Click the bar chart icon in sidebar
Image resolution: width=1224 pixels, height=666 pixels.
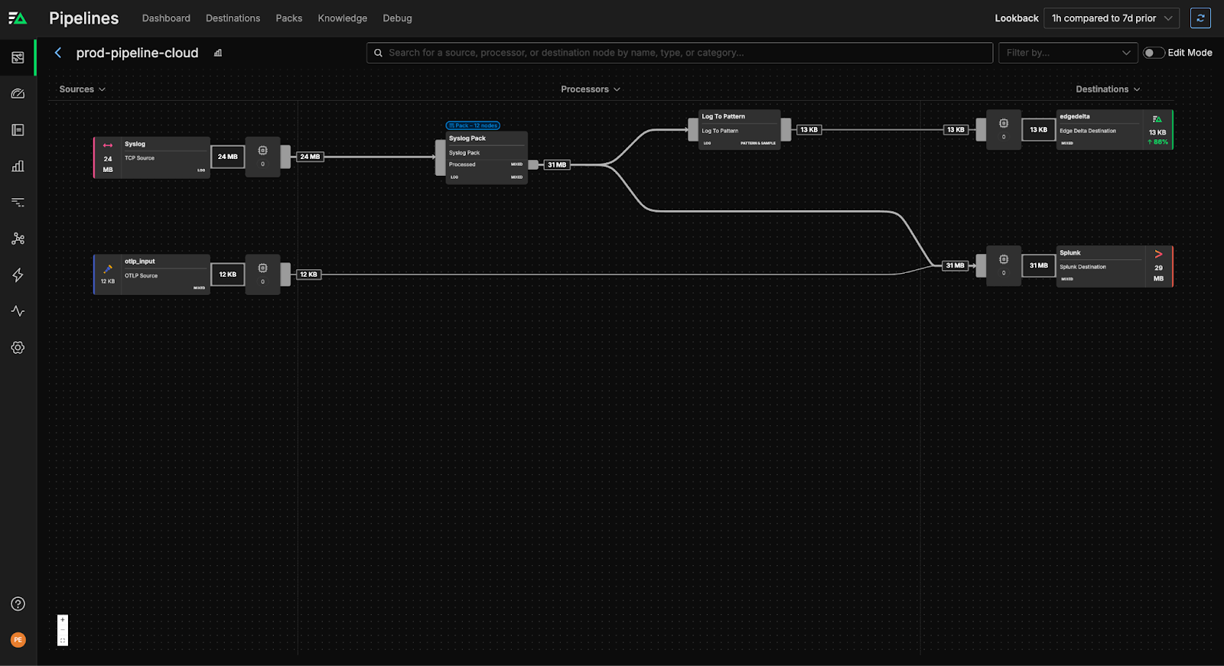(18, 166)
